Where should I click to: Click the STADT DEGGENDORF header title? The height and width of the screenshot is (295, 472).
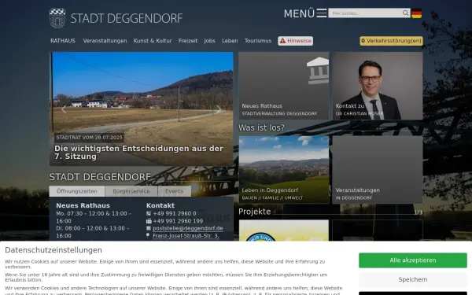click(127, 18)
